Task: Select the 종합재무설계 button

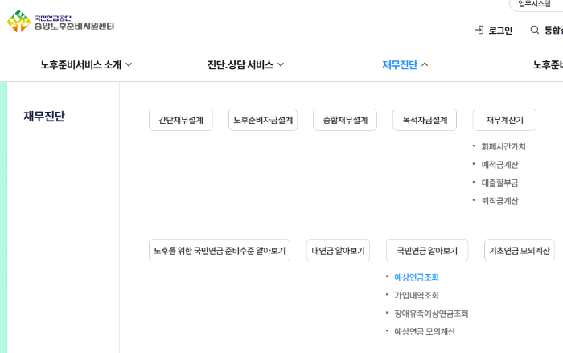Action: [345, 120]
